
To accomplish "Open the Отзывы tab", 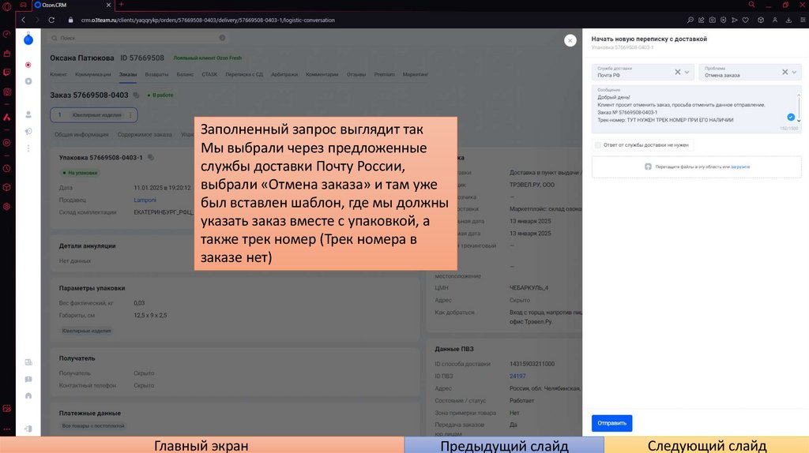I will (x=356, y=74).
